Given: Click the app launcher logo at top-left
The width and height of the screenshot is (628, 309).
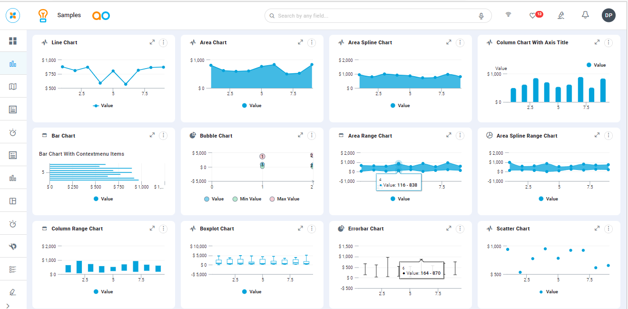Looking at the screenshot, I should [13, 15].
